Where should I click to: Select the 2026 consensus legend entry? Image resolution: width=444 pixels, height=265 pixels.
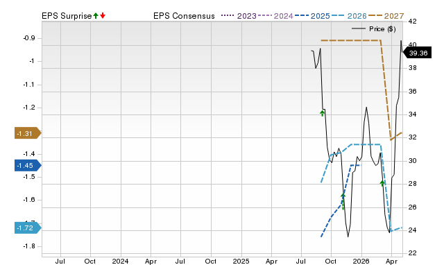tap(349, 16)
